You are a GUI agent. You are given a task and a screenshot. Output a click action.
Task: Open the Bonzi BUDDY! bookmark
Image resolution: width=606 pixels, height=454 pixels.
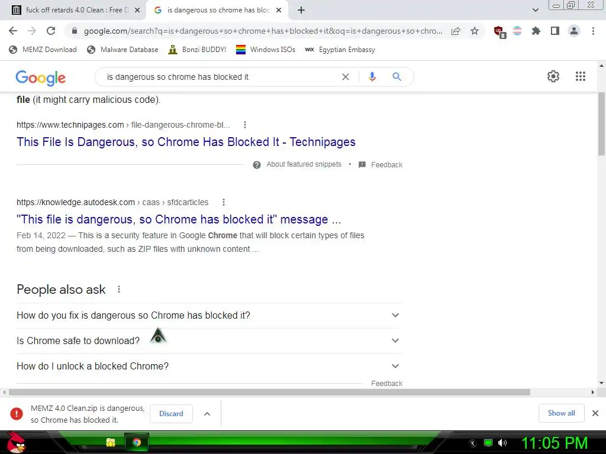click(x=197, y=50)
